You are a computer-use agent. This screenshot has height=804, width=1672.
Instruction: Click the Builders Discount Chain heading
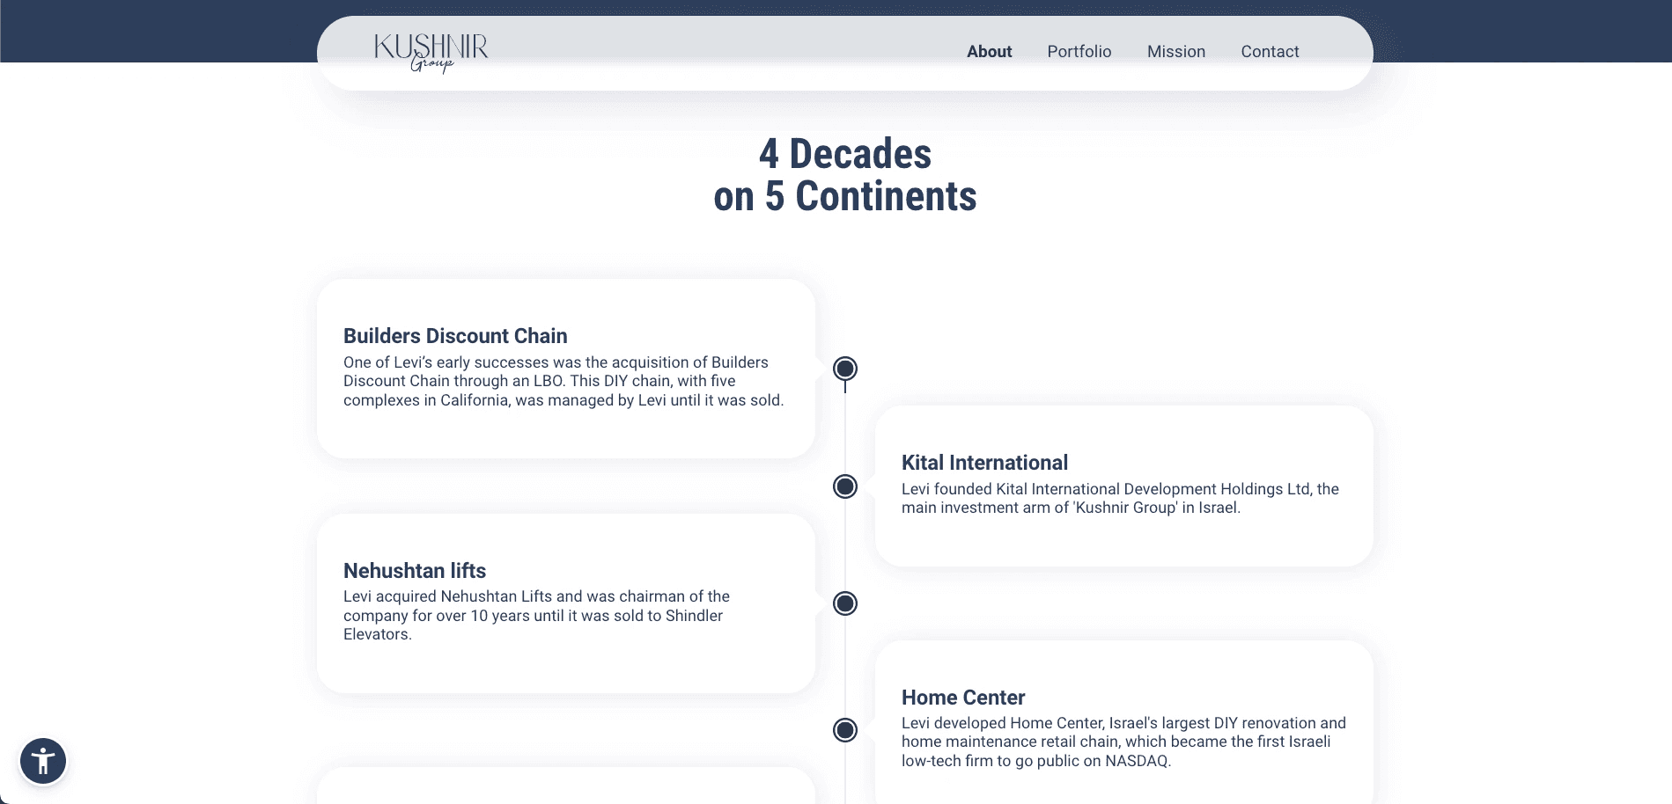point(455,336)
